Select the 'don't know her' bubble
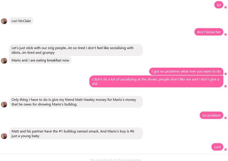 pyautogui.click(x=209, y=32)
